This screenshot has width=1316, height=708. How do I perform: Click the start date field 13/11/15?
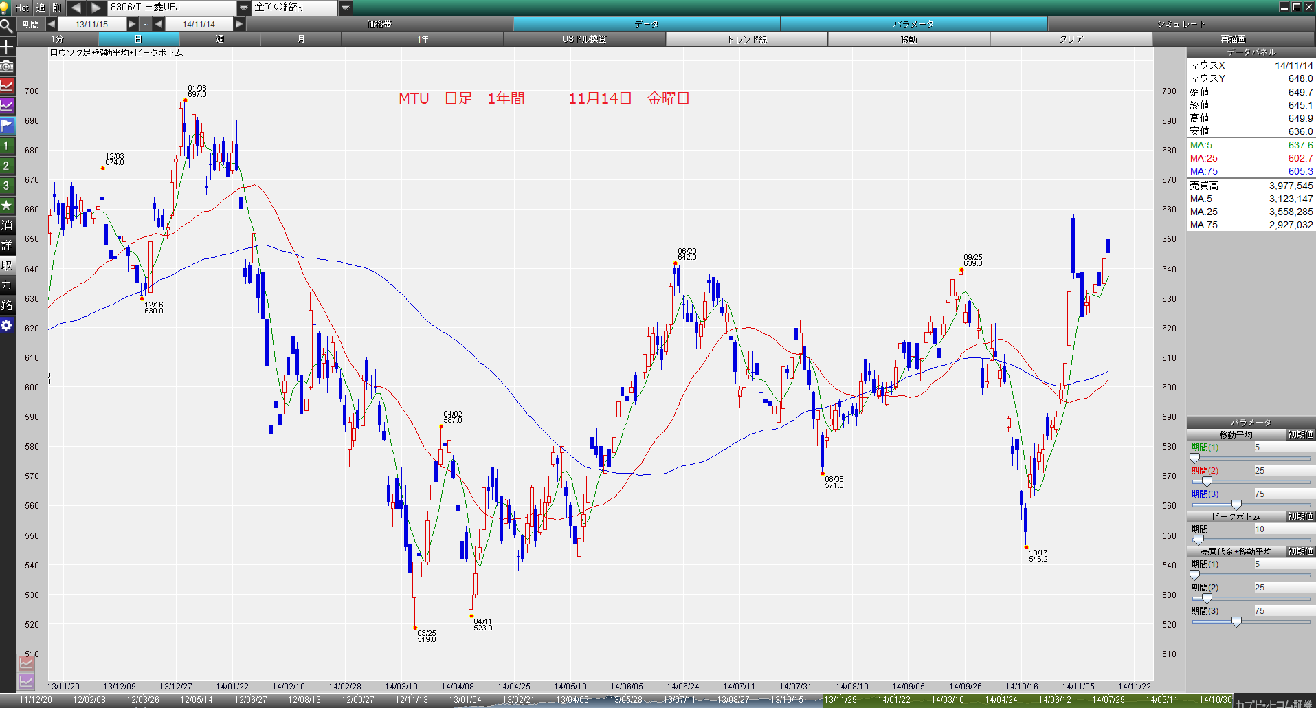point(92,24)
